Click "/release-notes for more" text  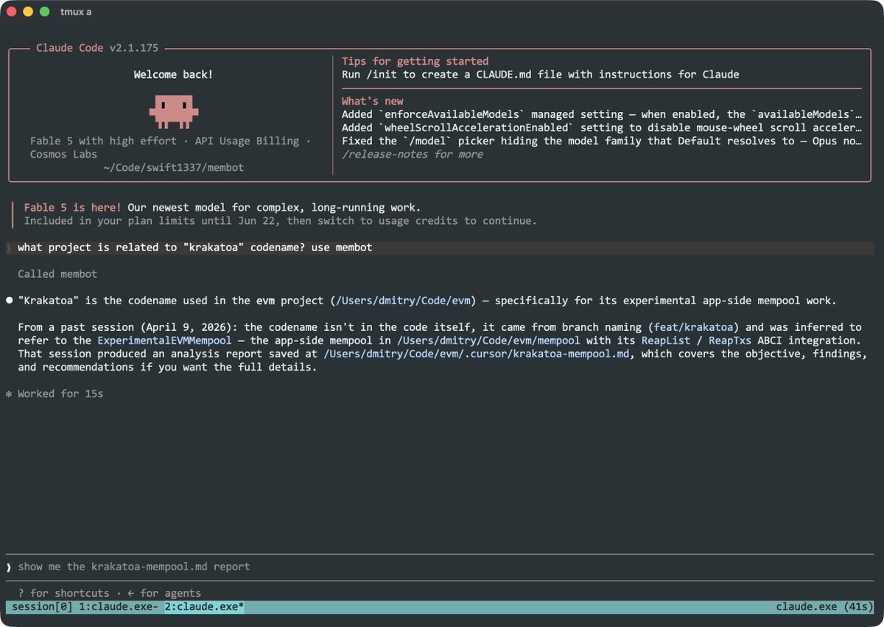(413, 154)
